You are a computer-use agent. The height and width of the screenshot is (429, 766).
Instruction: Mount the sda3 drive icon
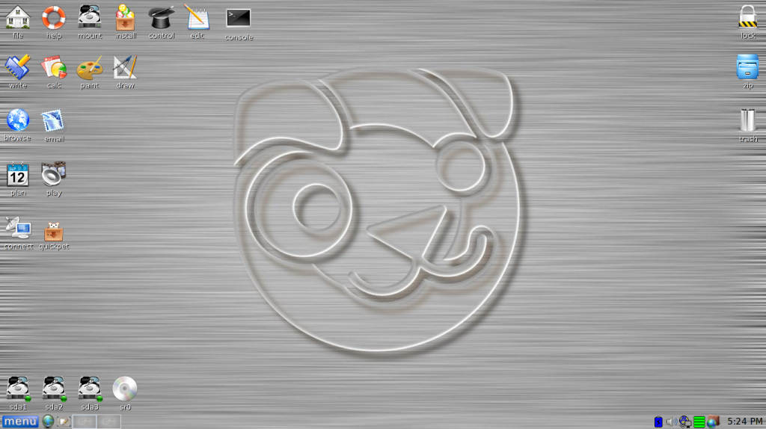pos(90,389)
